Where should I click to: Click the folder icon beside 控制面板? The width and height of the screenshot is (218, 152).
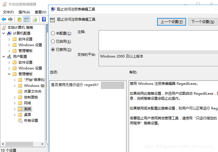[x=20, y=97]
